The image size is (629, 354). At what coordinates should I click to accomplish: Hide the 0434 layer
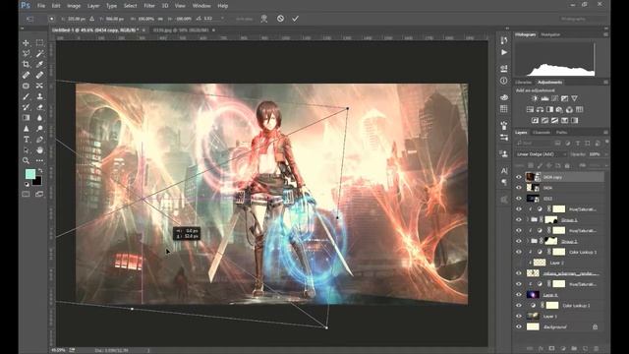tap(519, 188)
